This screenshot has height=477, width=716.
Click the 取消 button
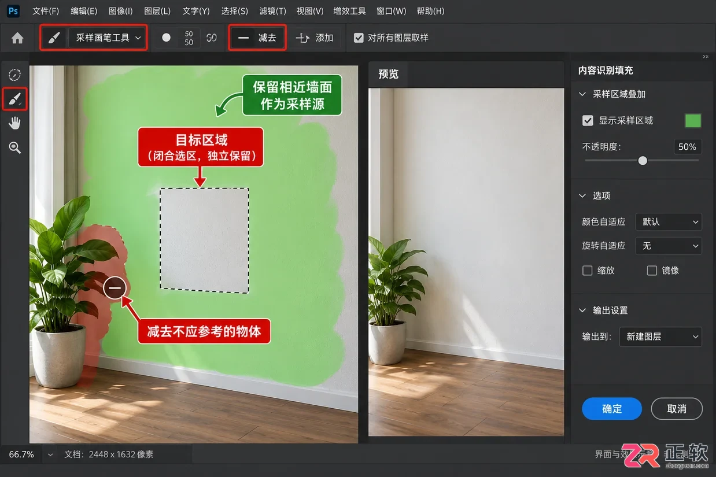[x=677, y=409]
